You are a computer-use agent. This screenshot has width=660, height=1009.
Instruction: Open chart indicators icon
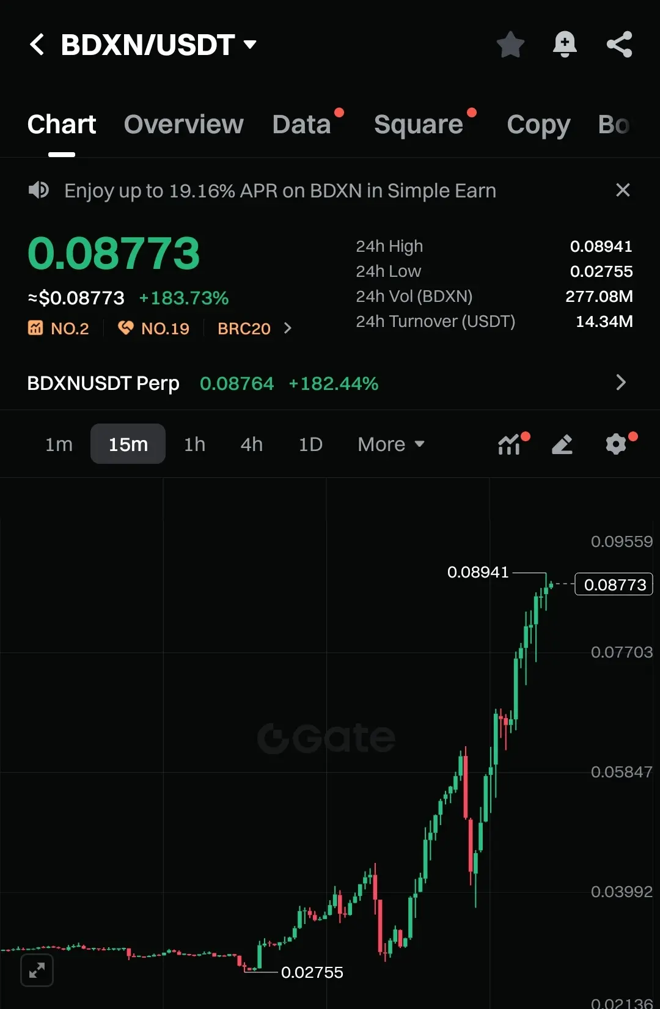tap(510, 444)
